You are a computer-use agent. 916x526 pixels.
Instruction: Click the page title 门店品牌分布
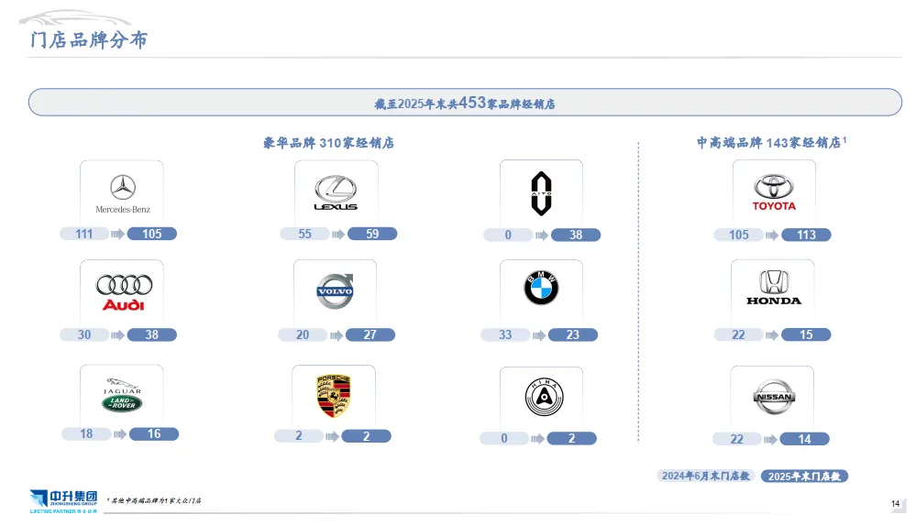(x=89, y=39)
